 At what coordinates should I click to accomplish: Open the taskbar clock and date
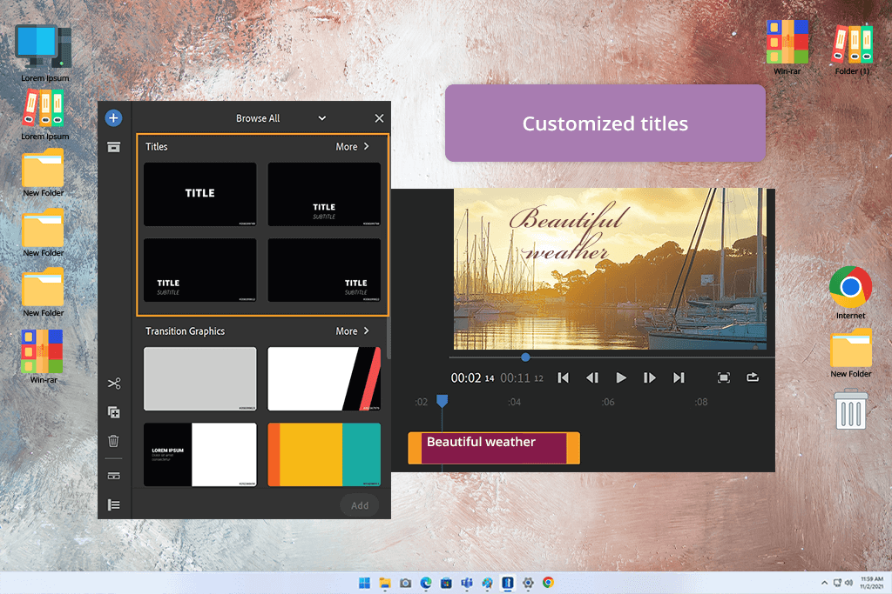871,583
